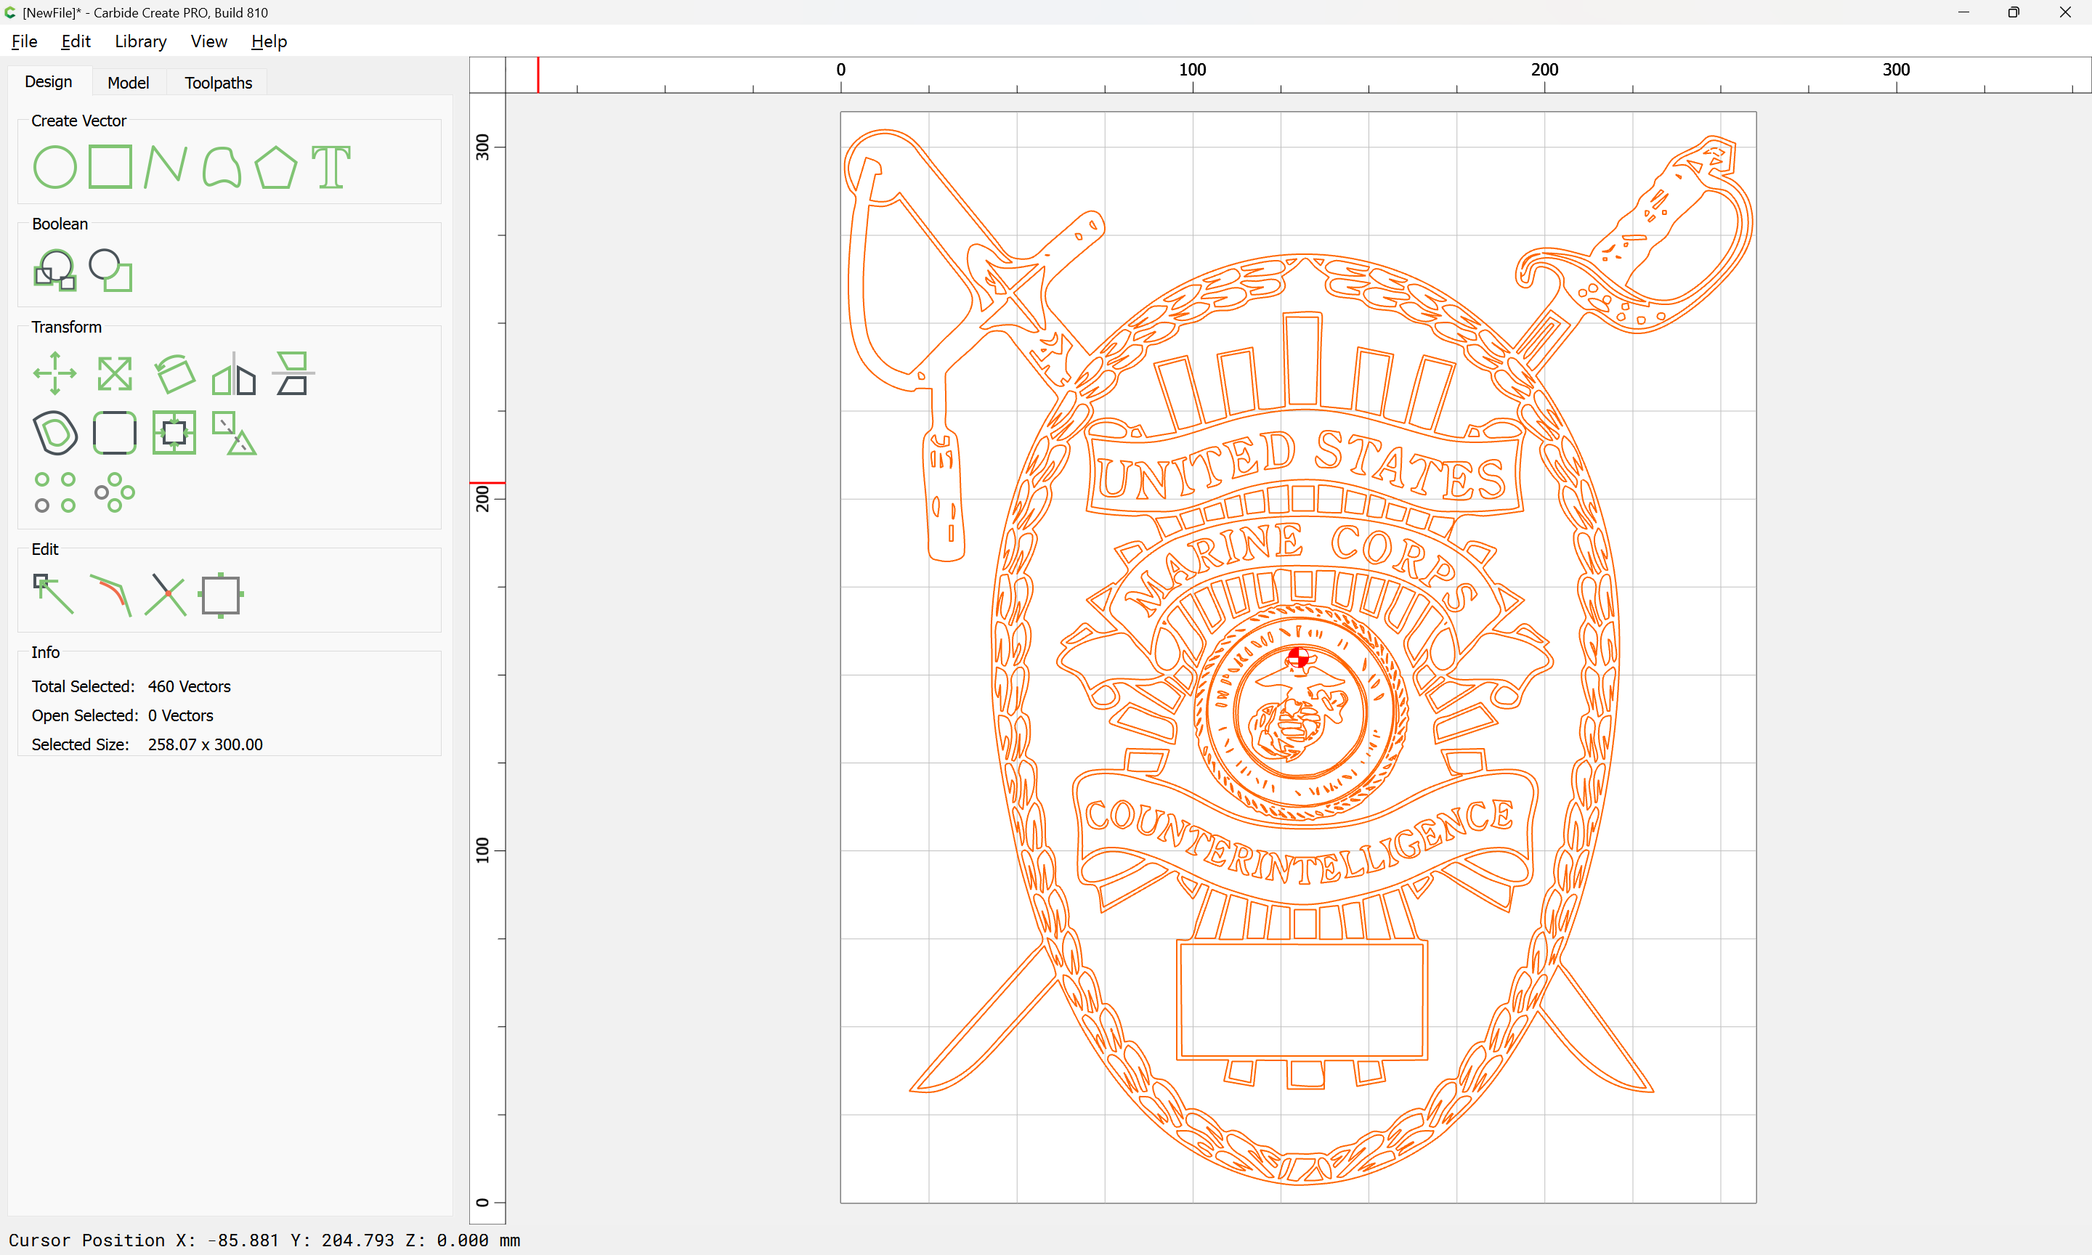Image resolution: width=2092 pixels, height=1255 pixels.
Task: Activate the Align vectors tool
Action: point(293,373)
